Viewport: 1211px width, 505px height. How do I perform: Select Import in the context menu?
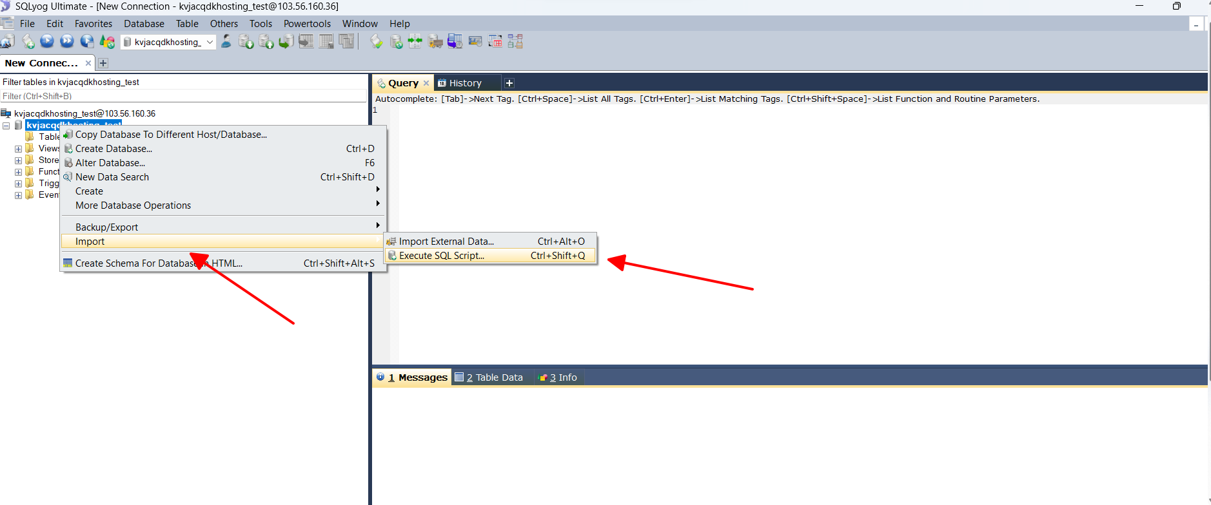coord(223,242)
